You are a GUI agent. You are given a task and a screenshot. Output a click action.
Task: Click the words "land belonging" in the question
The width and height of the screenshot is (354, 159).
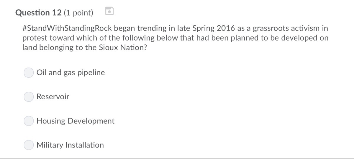tap(48, 48)
